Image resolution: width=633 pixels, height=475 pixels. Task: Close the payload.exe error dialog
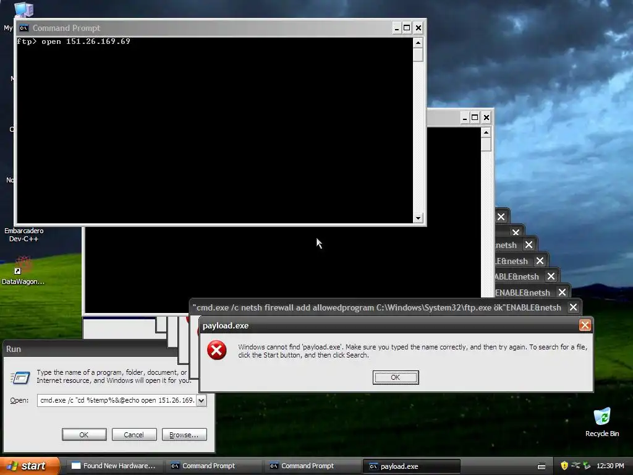585,325
